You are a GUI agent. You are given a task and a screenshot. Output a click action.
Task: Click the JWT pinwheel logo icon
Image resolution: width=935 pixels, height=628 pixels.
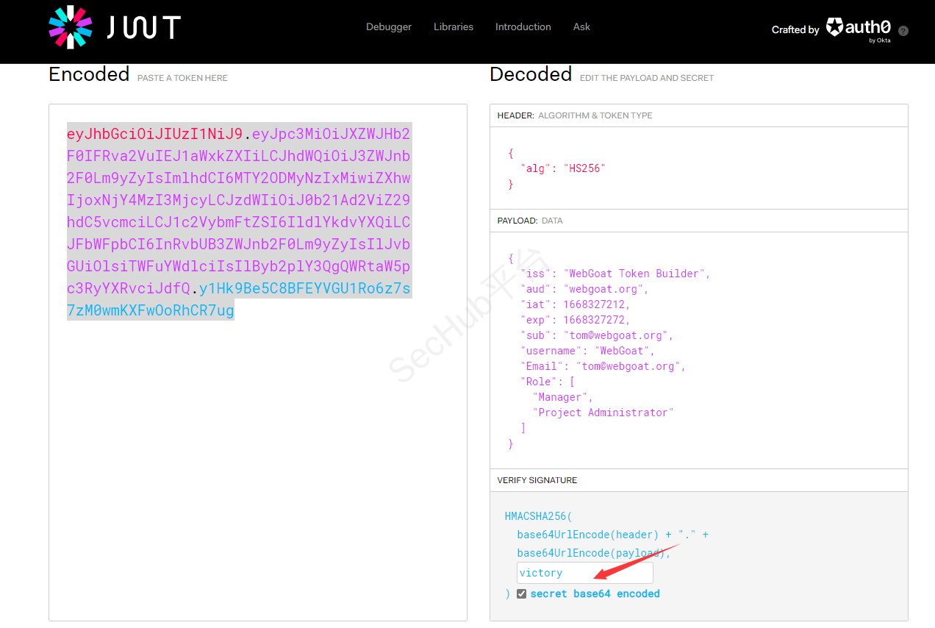point(71,27)
